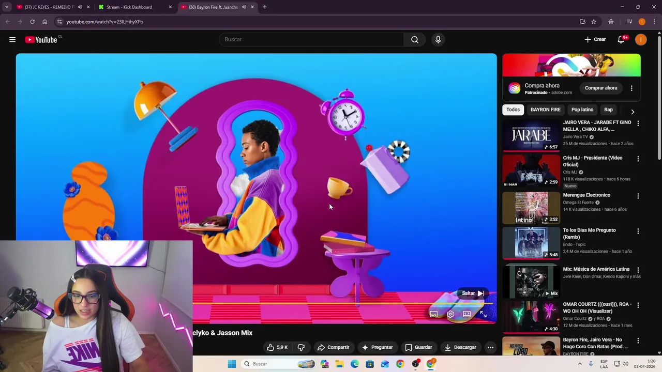This screenshot has width=662, height=372.
Task: Open options for OMAR COURTZ video
Action: click(x=638, y=305)
